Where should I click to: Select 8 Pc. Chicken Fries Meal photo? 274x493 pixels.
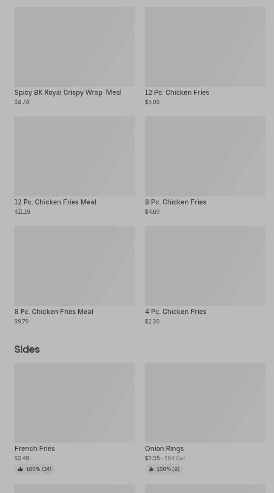[x=74, y=266]
